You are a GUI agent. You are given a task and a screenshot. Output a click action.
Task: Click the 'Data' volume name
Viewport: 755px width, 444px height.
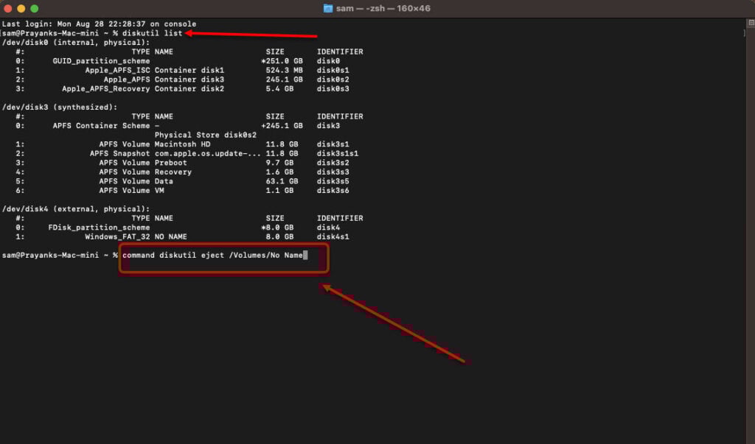click(164, 181)
